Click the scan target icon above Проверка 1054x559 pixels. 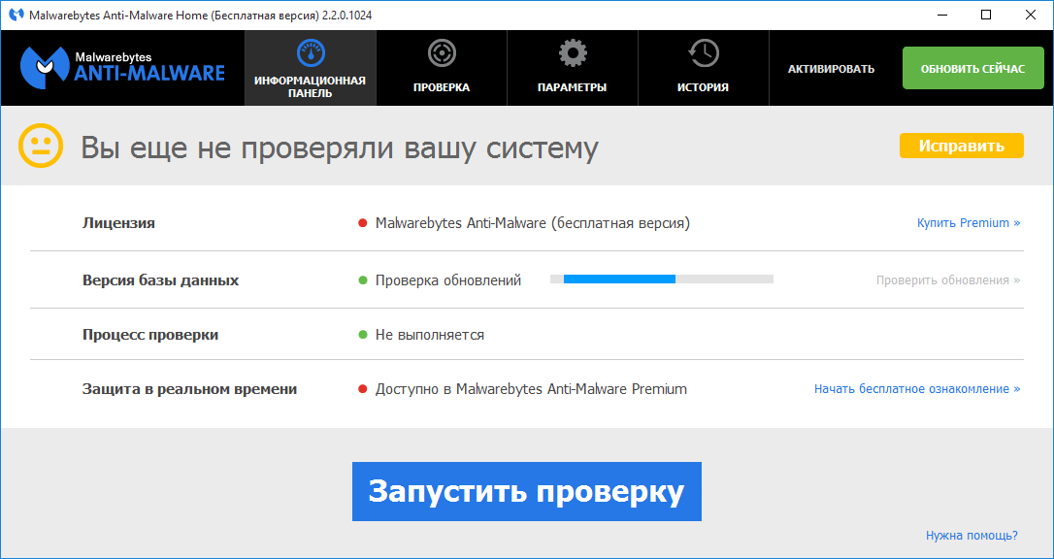coord(442,53)
